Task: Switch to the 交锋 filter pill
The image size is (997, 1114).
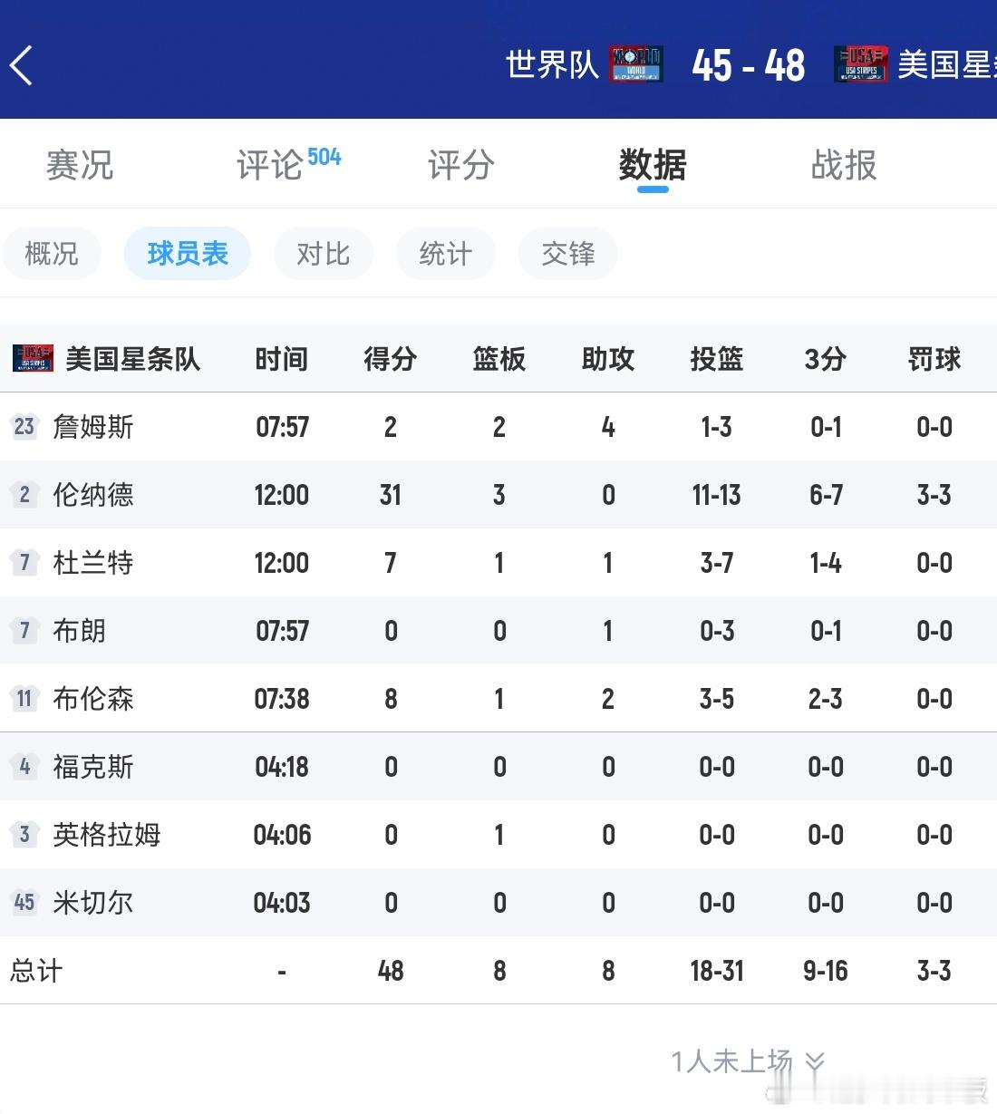Action: tap(567, 254)
